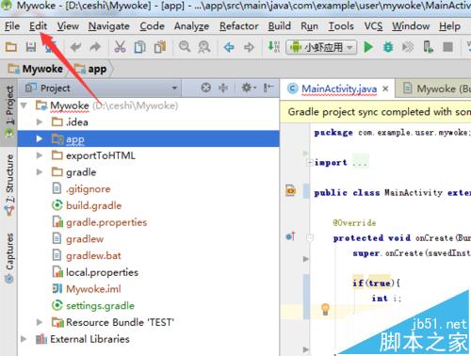Click the Forward navigation arrow
471x356 pixels.
click(249, 47)
